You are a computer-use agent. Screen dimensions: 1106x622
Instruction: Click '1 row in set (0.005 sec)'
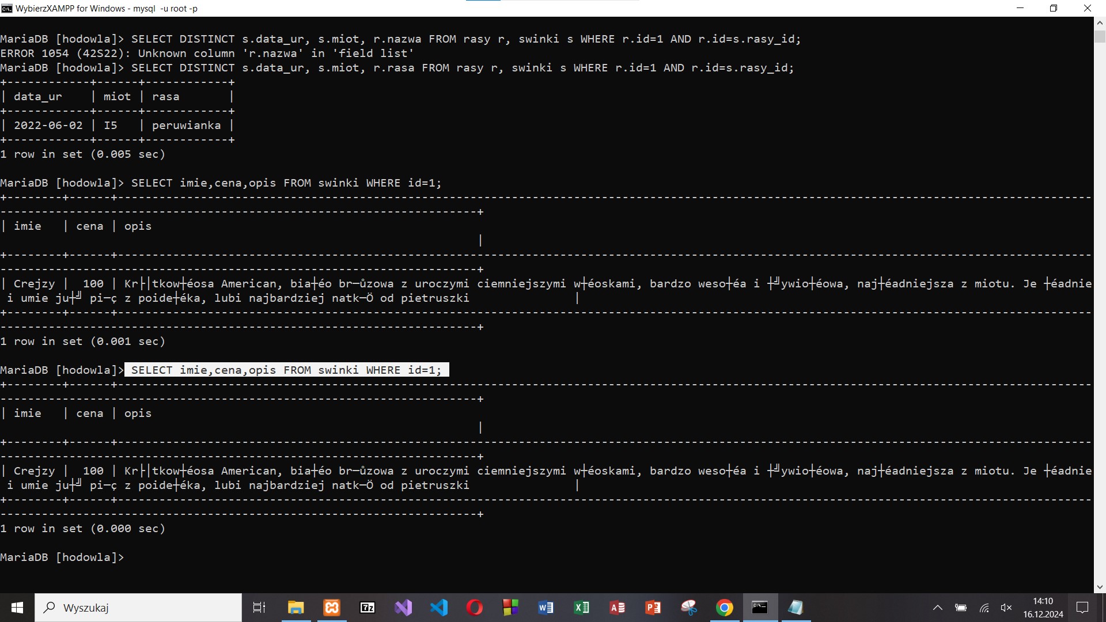coord(83,154)
